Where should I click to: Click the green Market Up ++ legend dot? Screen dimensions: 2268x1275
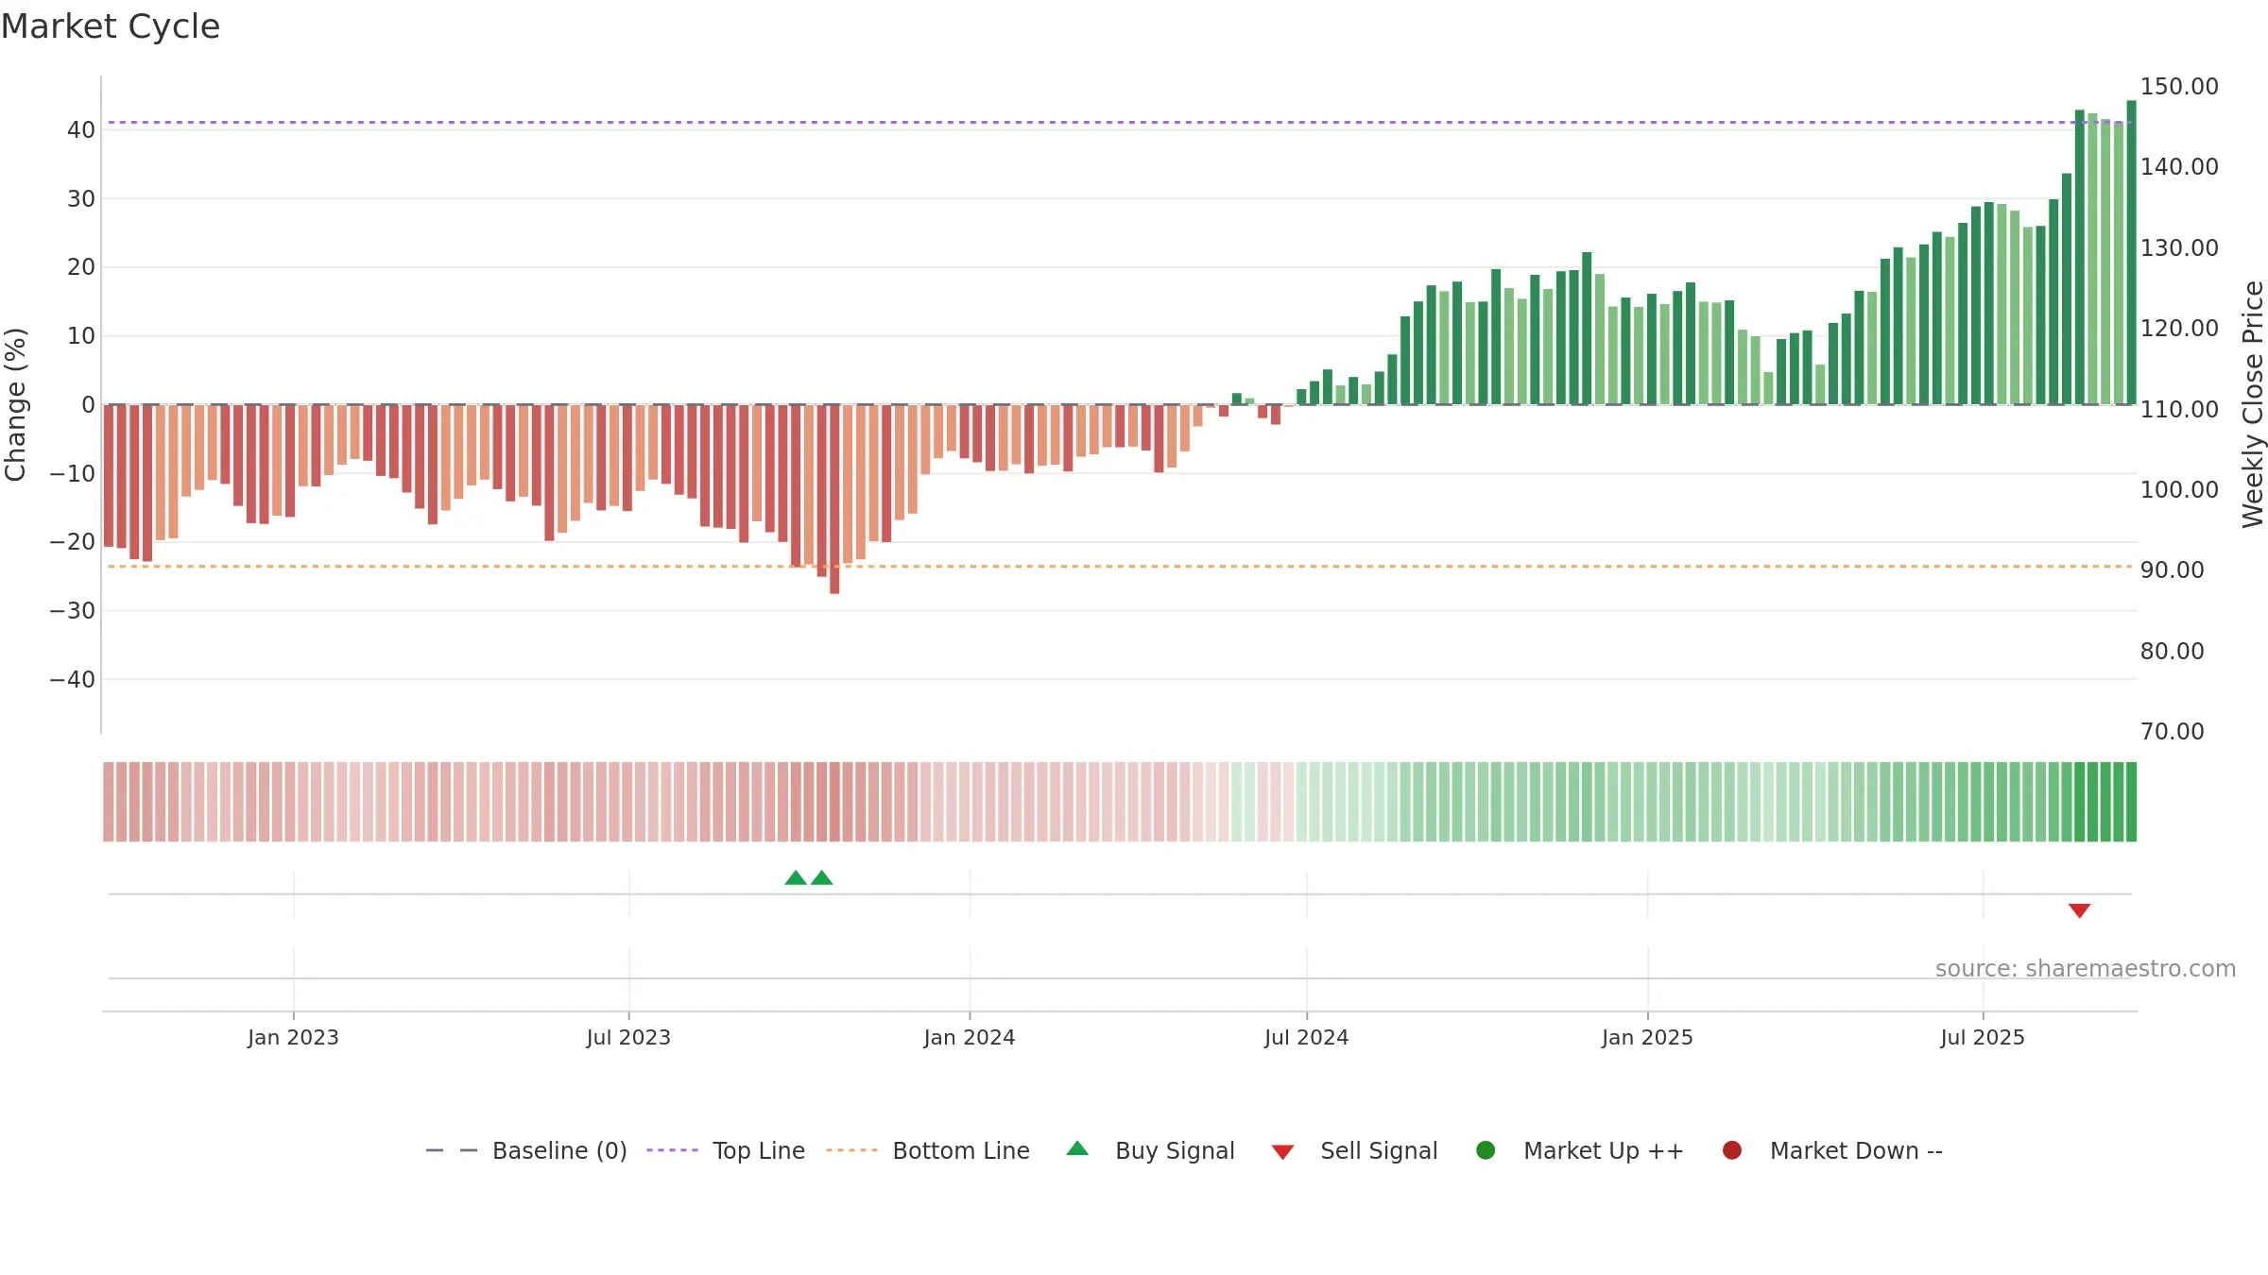click(x=1486, y=1150)
